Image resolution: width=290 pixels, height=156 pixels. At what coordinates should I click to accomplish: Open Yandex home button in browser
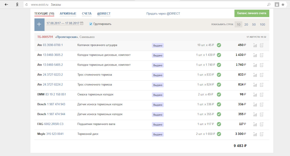[x=17, y=5]
